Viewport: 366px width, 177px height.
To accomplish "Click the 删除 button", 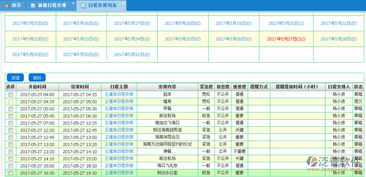I will (37, 78).
